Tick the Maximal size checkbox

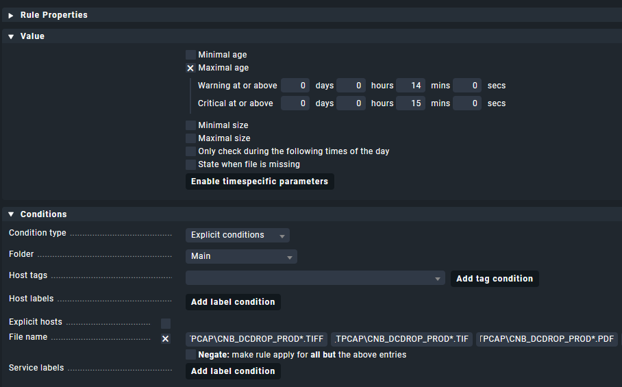(190, 138)
